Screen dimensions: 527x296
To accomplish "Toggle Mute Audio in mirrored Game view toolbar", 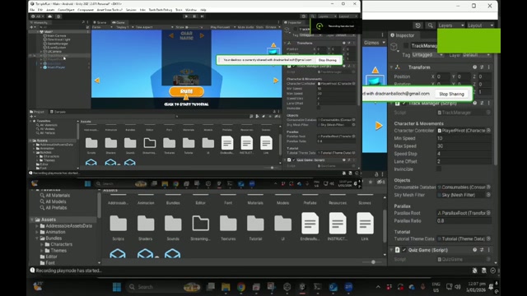I will pyautogui.click(x=245, y=27).
